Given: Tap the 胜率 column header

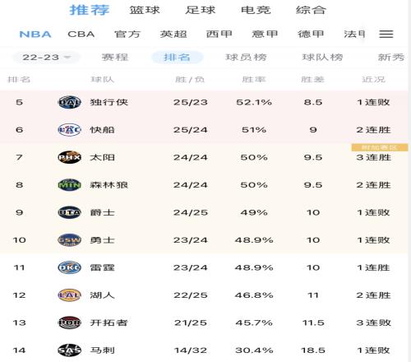Looking at the screenshot, I should pyautogui.click(x=254, y=80).
